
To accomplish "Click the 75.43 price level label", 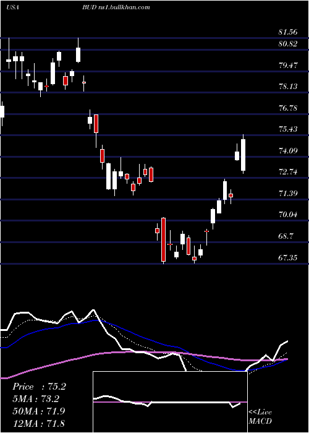I will pyautogui.click(x=288, y=129).
